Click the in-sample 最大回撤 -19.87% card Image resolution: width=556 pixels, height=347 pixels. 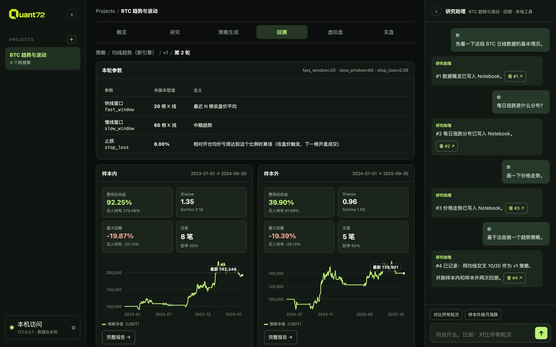pos(137,237)
